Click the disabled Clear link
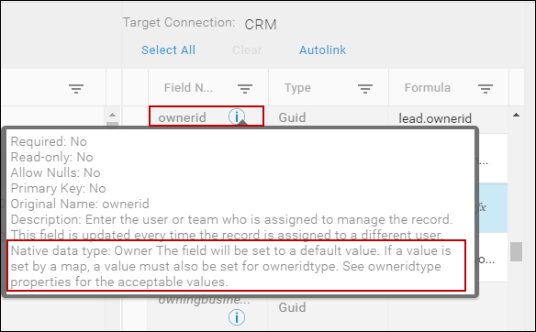Image resolution: width=536 pixels, height=332 pixels. [x=247, y=50]
